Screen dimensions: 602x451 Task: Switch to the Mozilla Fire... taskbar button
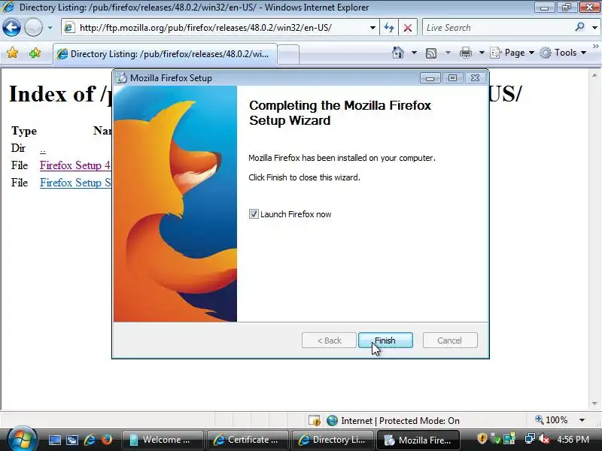tap(418, 440)
